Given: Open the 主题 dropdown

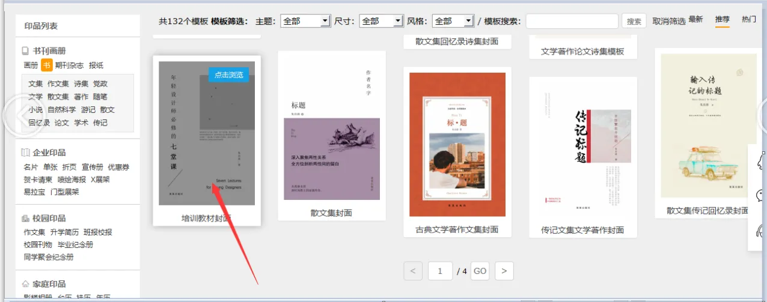Looking at the screenshot, I should pyautogui.click(x=305, y=21).
